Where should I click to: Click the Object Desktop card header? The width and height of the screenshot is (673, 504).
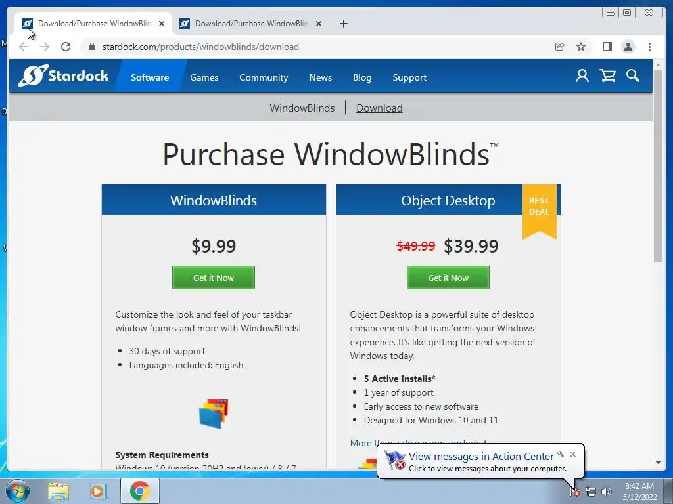(448, 200)
